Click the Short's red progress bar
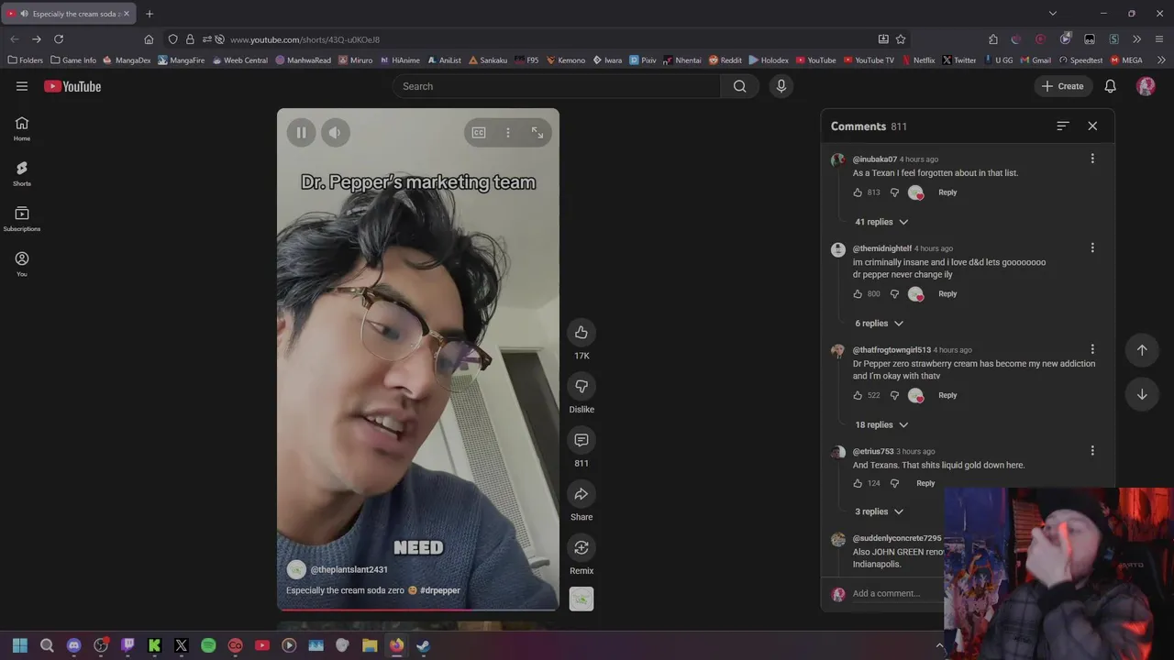This screenshot has width=1174, height=660. tap(418, 609)
